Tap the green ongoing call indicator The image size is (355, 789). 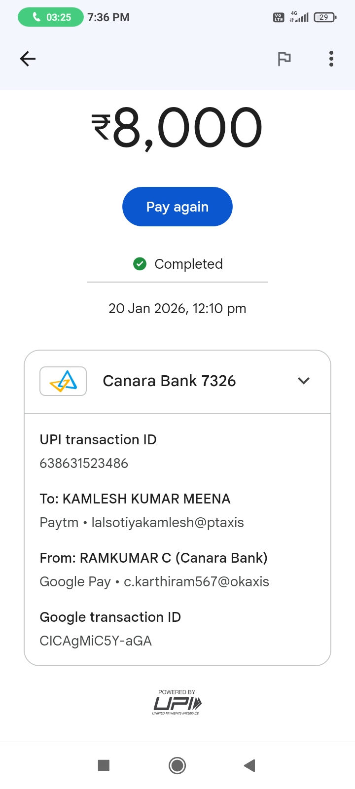(51, 17)
